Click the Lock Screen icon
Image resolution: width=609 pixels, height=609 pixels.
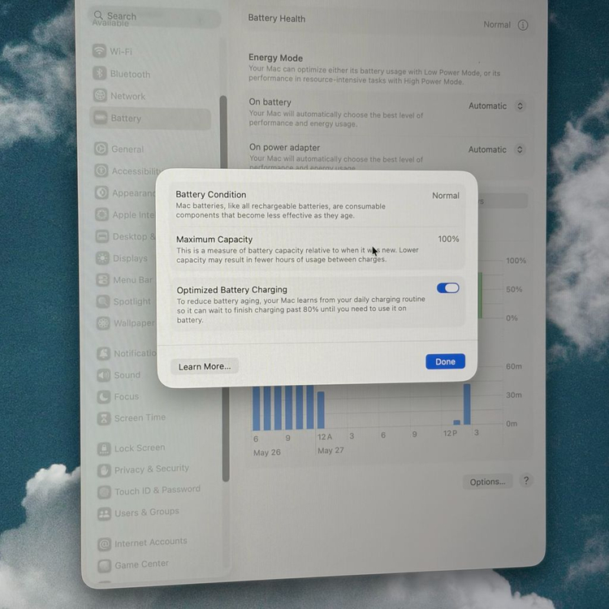tap(104, 448)
